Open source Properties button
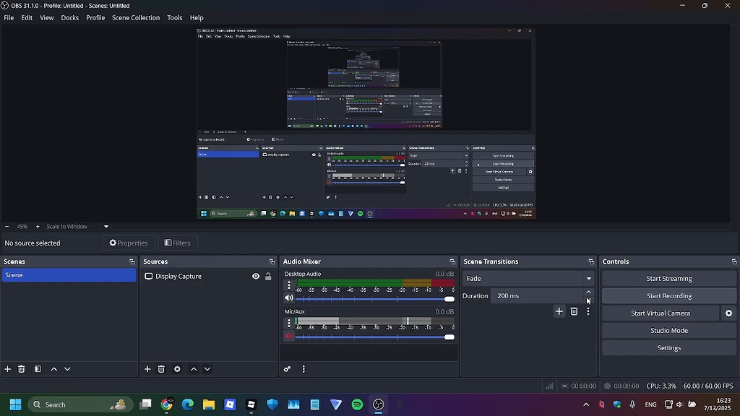This screenshot has height=416, width=740. pyautogui.click(x=129, y=243)
